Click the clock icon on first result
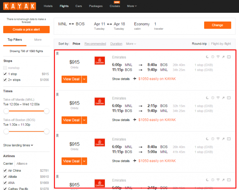Viewport: 239px width, 190px height. tap(213, 57)
